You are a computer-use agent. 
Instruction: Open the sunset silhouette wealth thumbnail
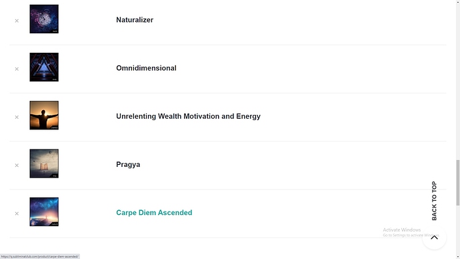pos(44,115)
